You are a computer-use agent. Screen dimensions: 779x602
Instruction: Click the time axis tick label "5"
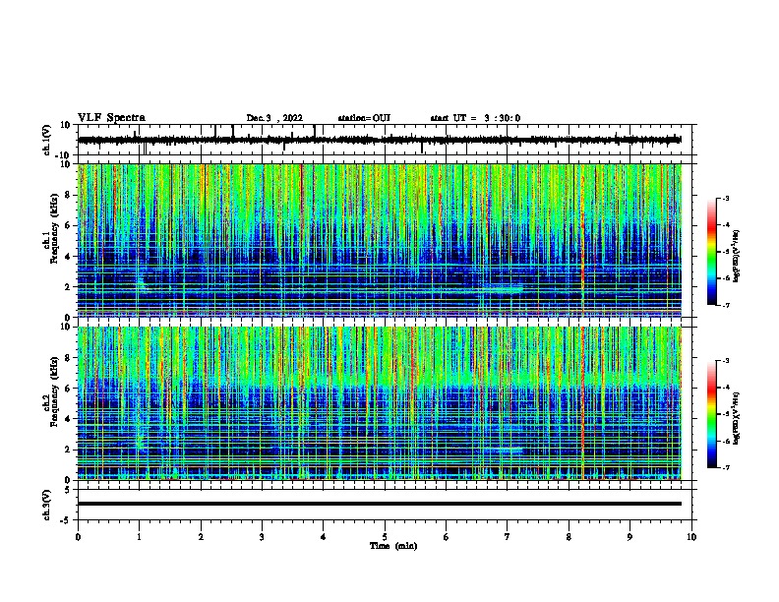(385, 536)
